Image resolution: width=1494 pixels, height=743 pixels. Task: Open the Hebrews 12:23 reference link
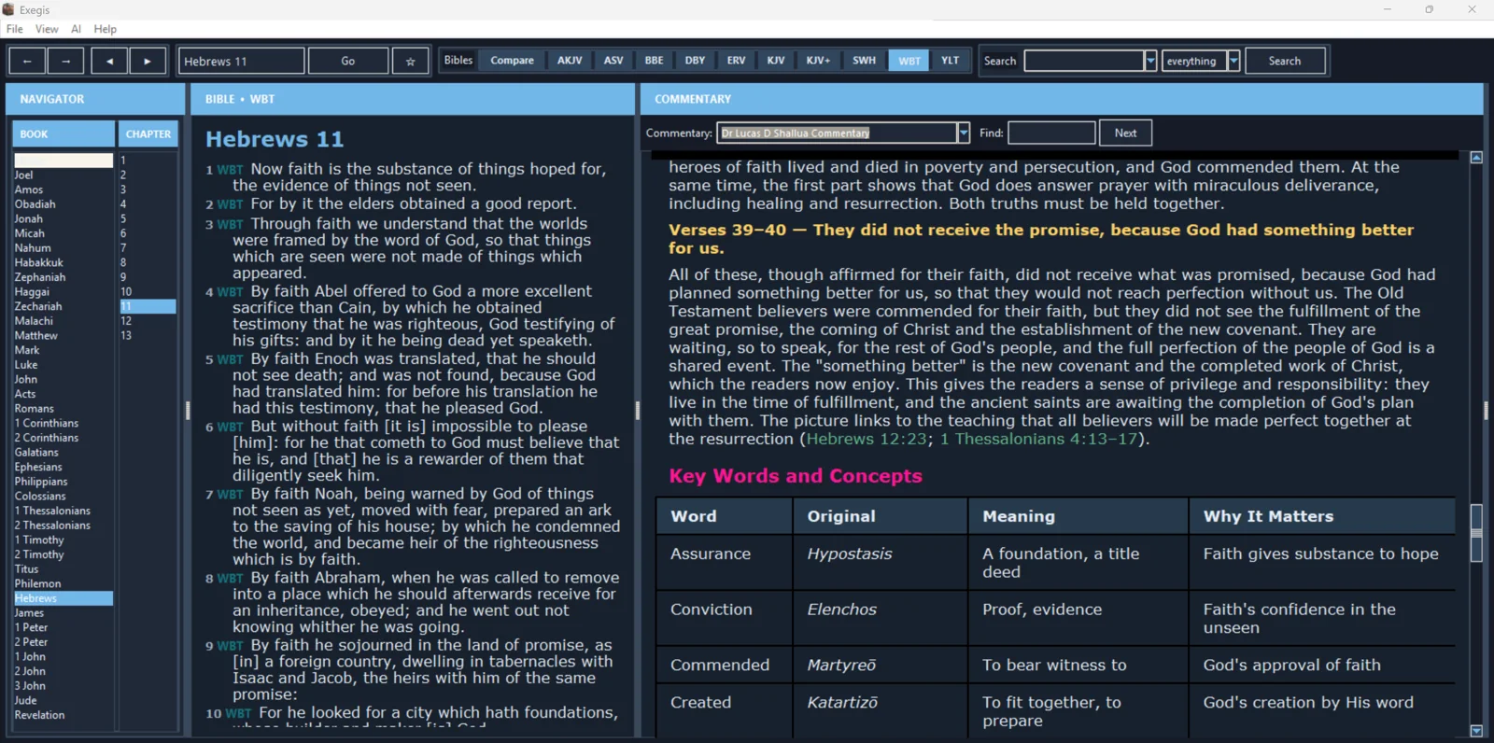tap(867, 439)
